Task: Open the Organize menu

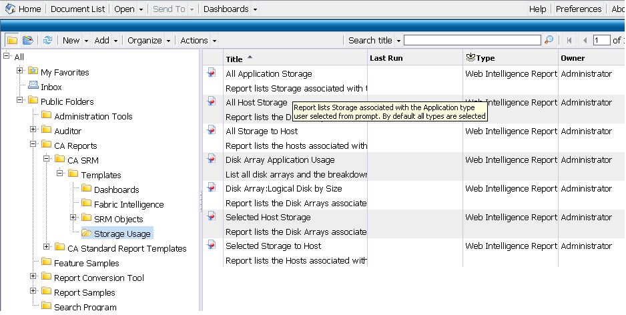Action: coord(149,40)
